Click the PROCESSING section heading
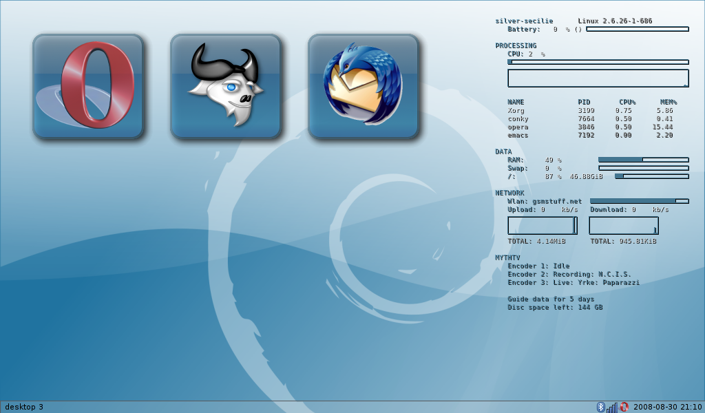The image size is (705, 413). [516, 45]
